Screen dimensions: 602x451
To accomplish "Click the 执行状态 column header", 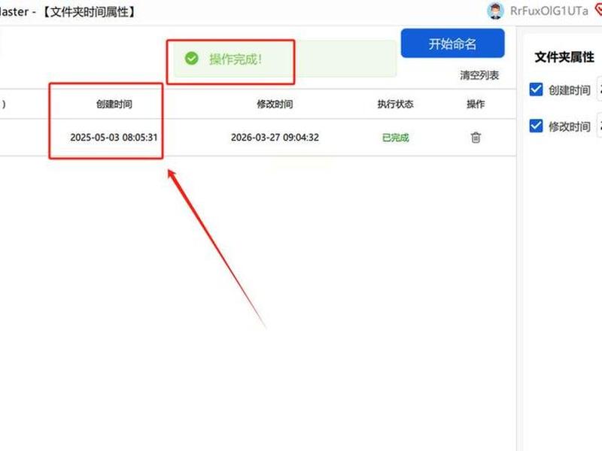I will click(x=396, y=104).
